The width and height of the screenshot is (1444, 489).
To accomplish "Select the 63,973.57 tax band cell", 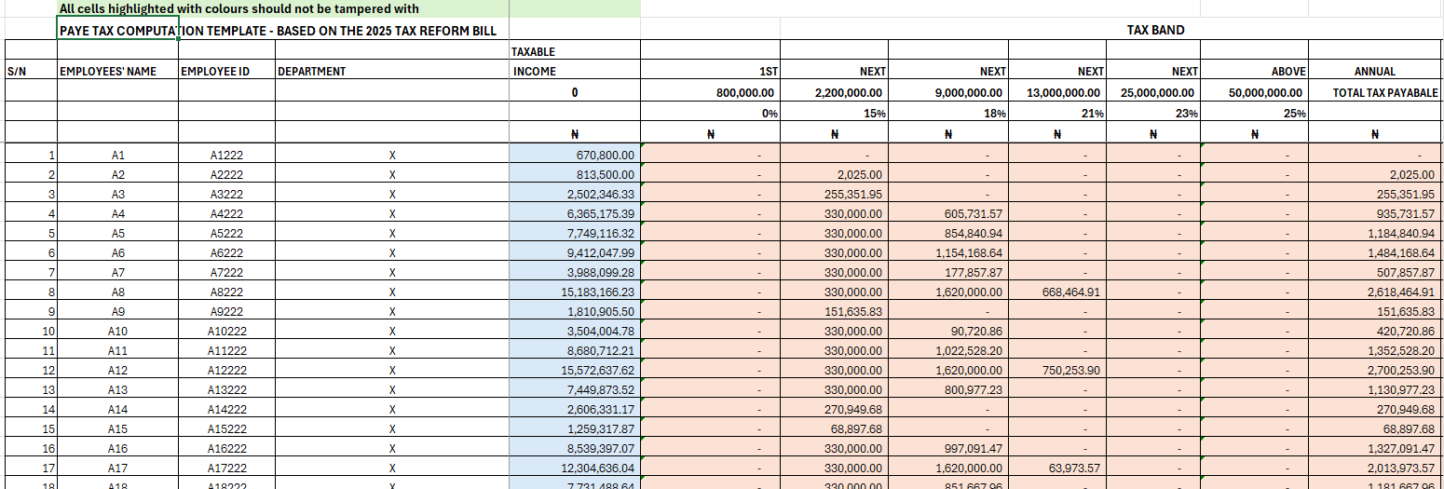I will click(x=1057, y=468).
